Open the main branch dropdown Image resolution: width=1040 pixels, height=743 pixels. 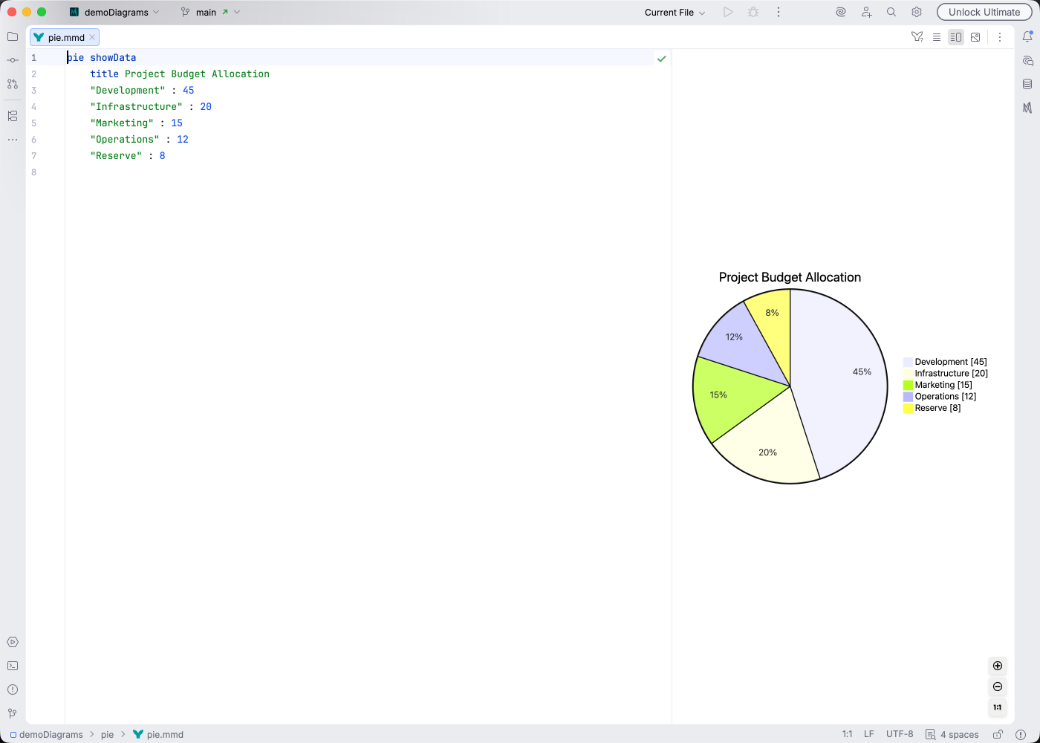point(210,12)
